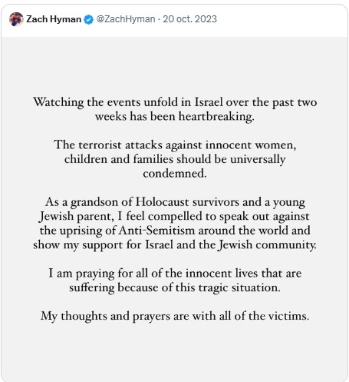
Task: Open the 20 oct. 2023 timestamp
Action: [189, 19]
